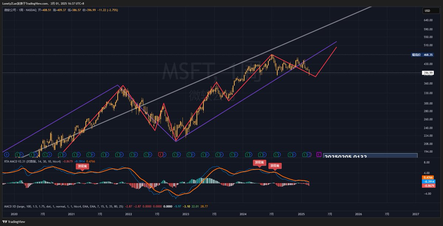Click the 2020 label on time axis
The height and width of the screenshot is (226, 443).
(x=14, y=214)
